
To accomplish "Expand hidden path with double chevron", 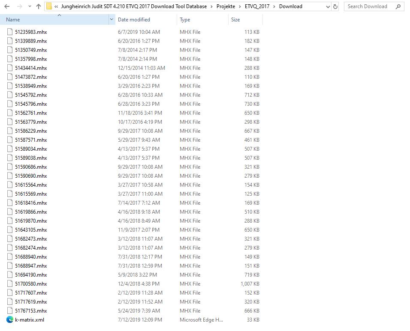I will [56, 6].
